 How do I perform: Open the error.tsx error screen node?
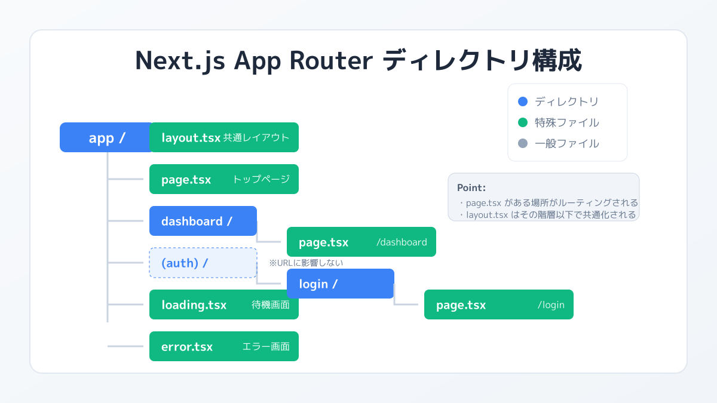click(224, 346)
